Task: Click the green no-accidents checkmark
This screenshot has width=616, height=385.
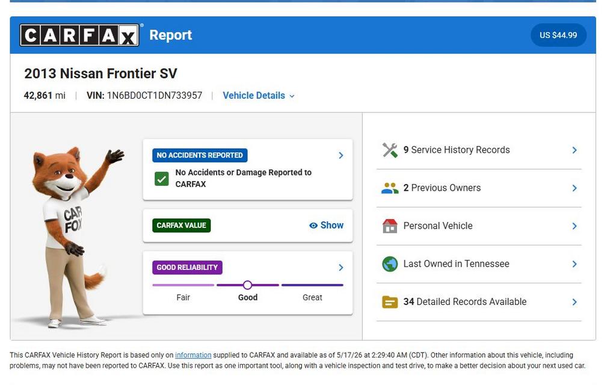Action: (161, 179)
